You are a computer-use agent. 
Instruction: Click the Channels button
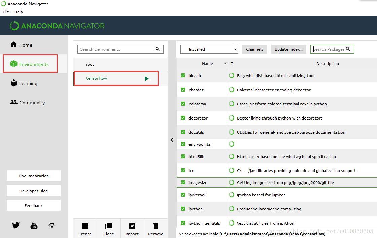[x=254, y=49]
